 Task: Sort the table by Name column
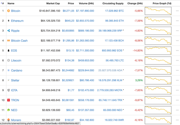pyautogui.click(x=11, y=3)
